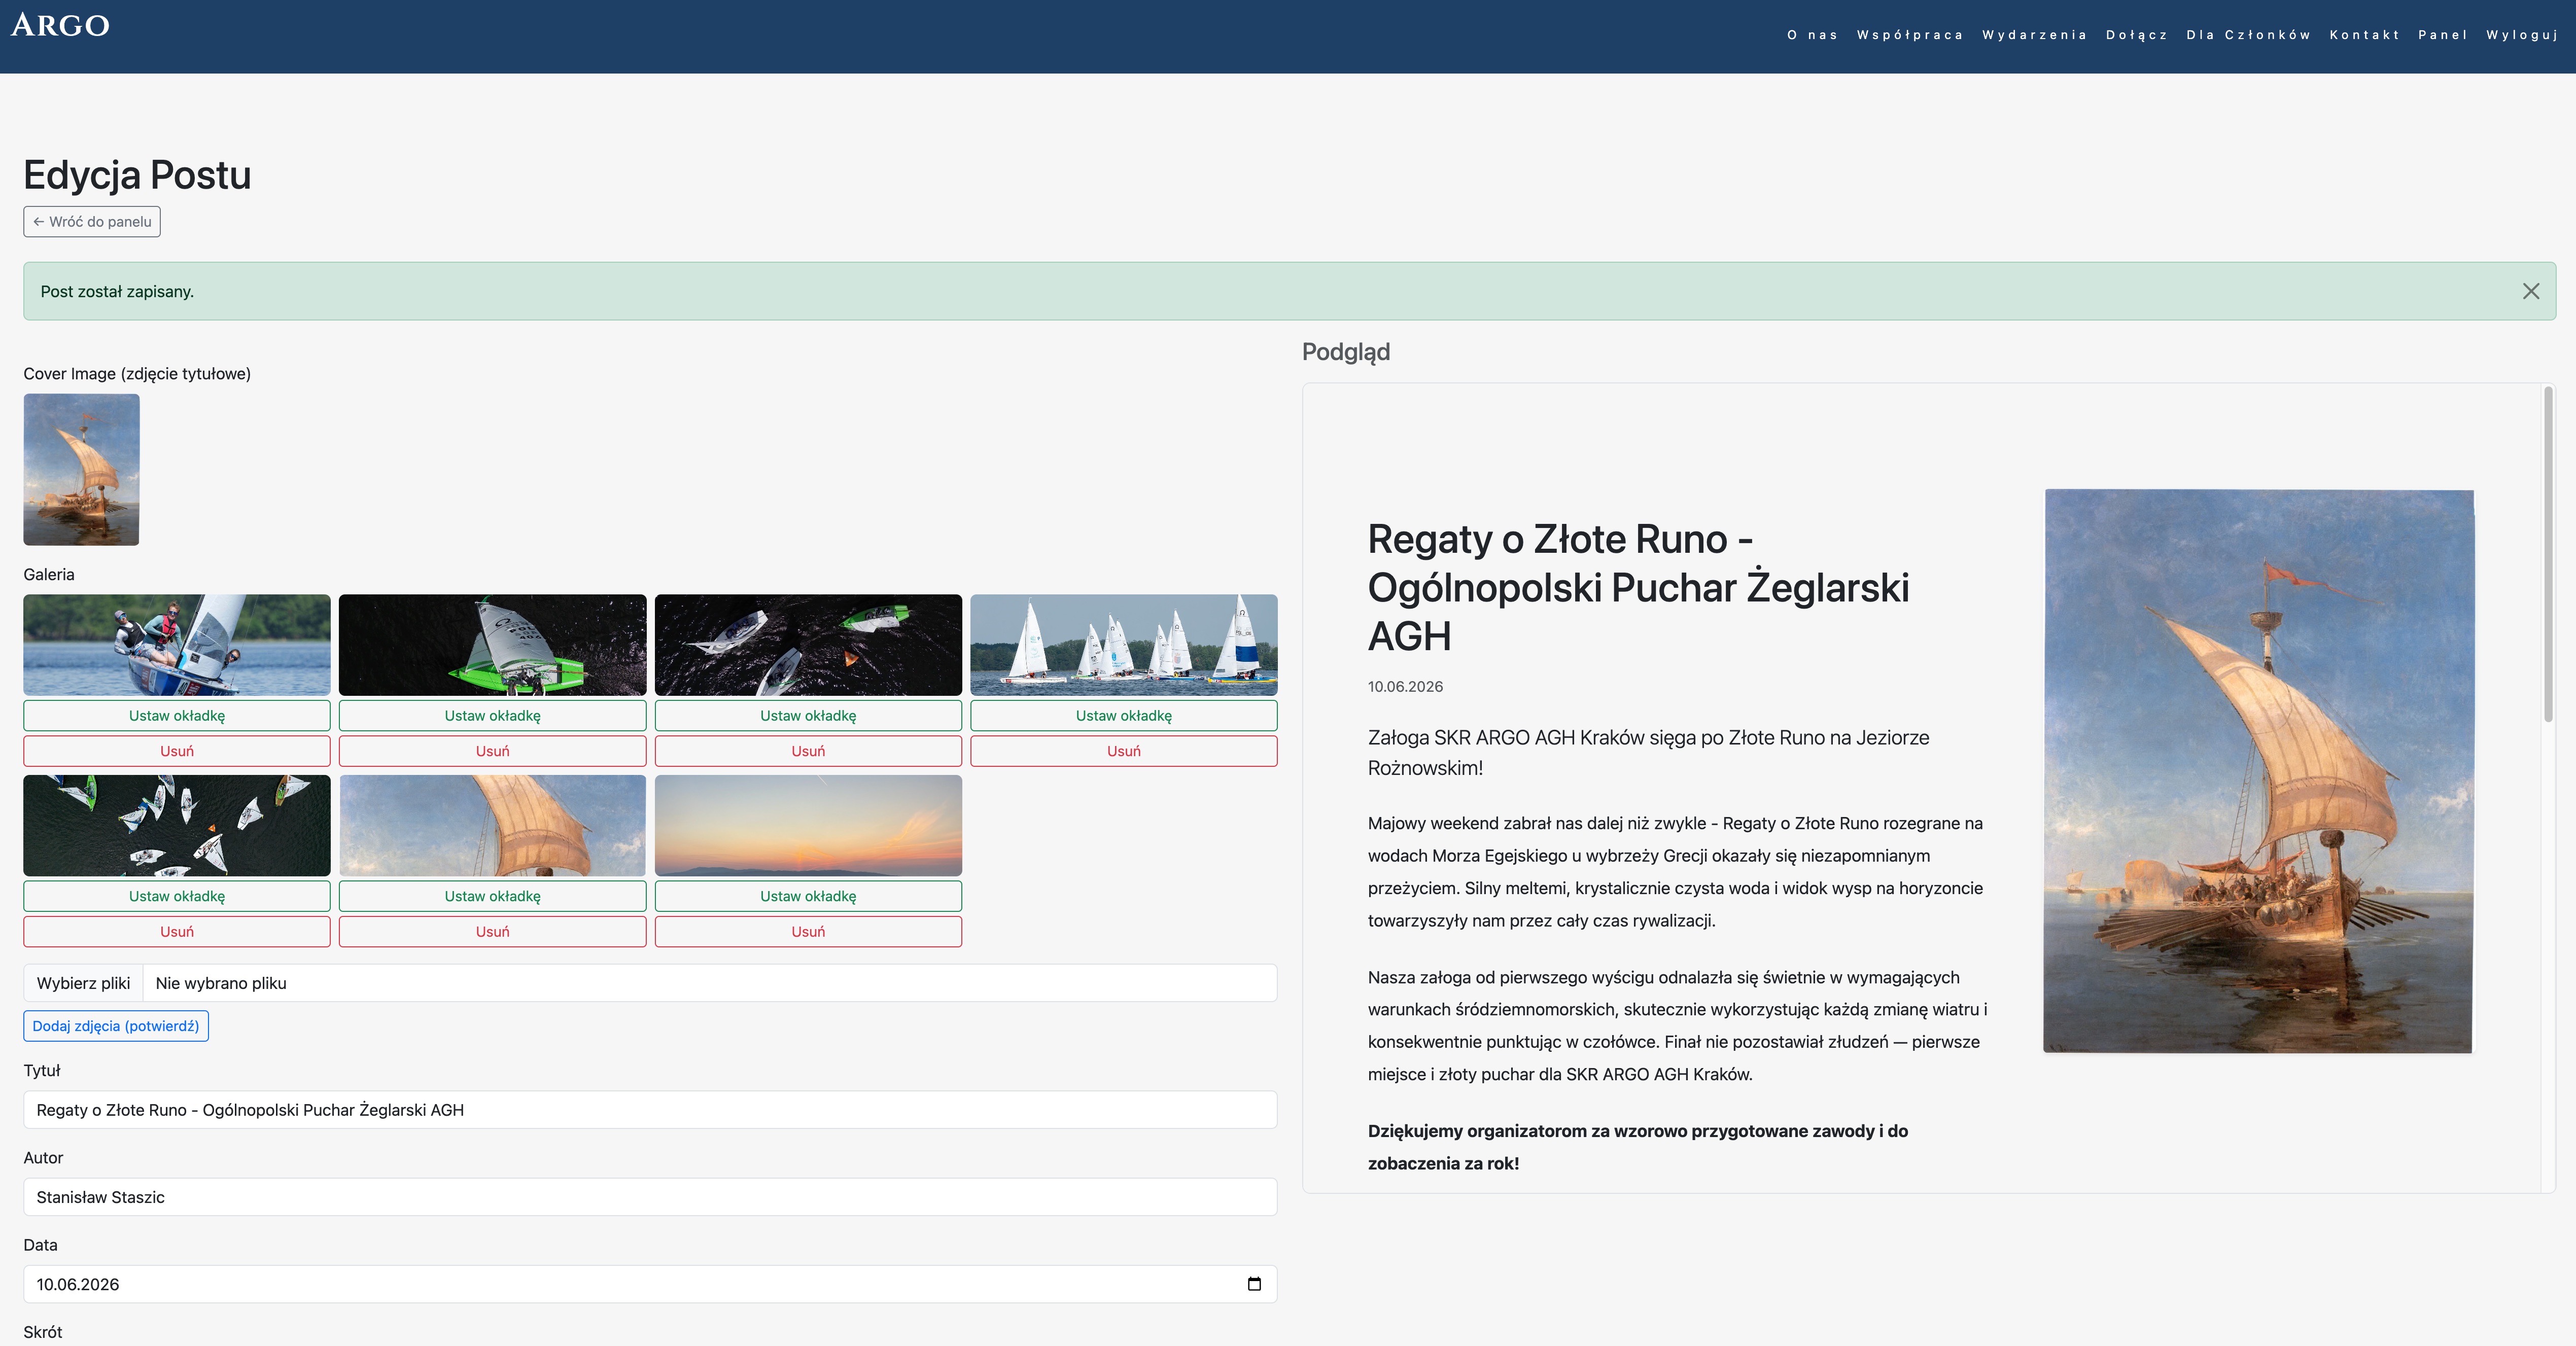Click the 'Podgląd' heading

(x=1346, y=352)
